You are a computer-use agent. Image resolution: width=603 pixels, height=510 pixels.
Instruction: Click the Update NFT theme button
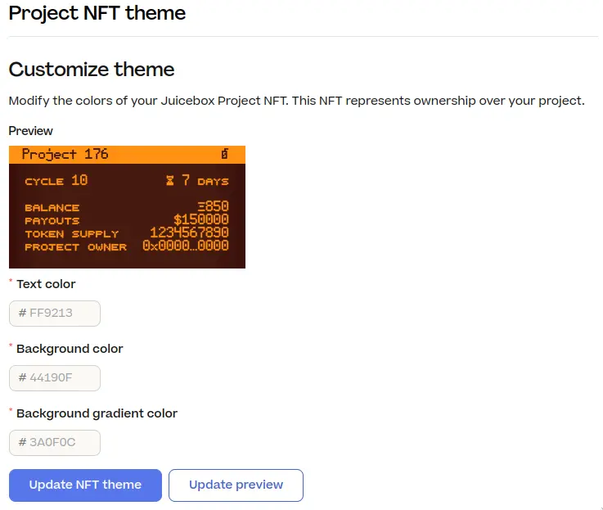point(85,485)
